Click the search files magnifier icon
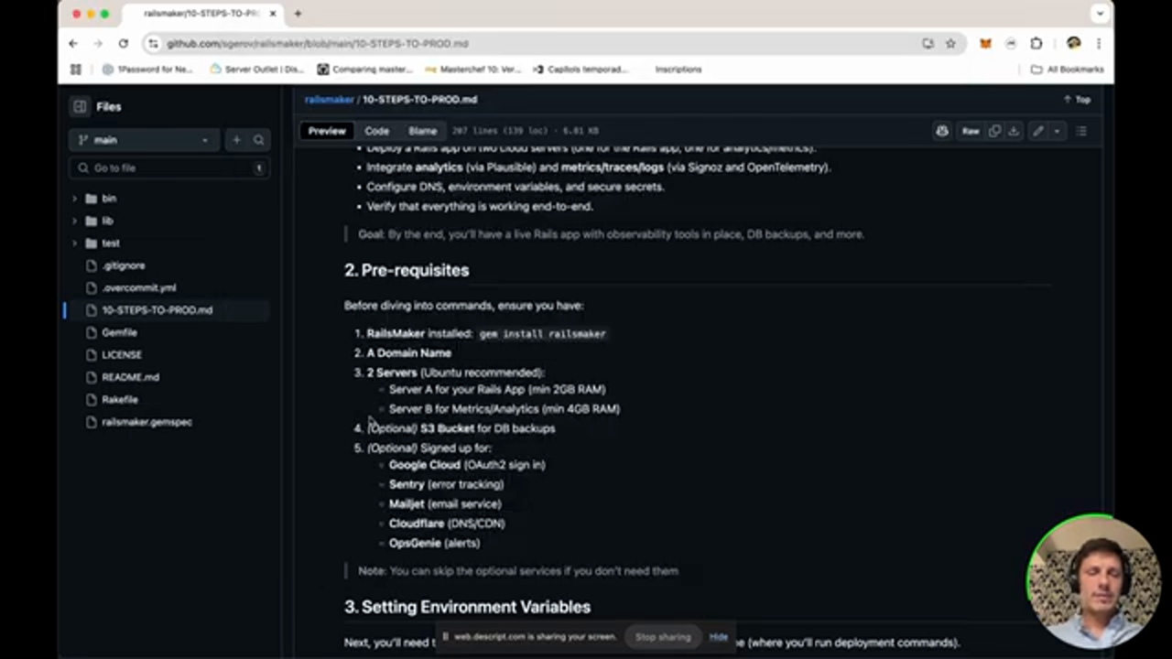This screenshot has height=659, width=1172. click(258, 140)
